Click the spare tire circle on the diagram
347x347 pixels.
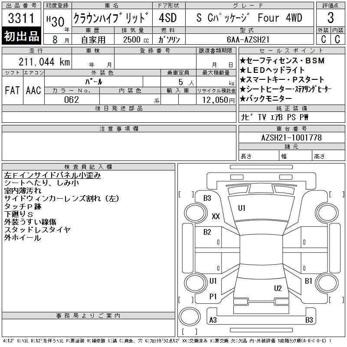pos(190,317)
